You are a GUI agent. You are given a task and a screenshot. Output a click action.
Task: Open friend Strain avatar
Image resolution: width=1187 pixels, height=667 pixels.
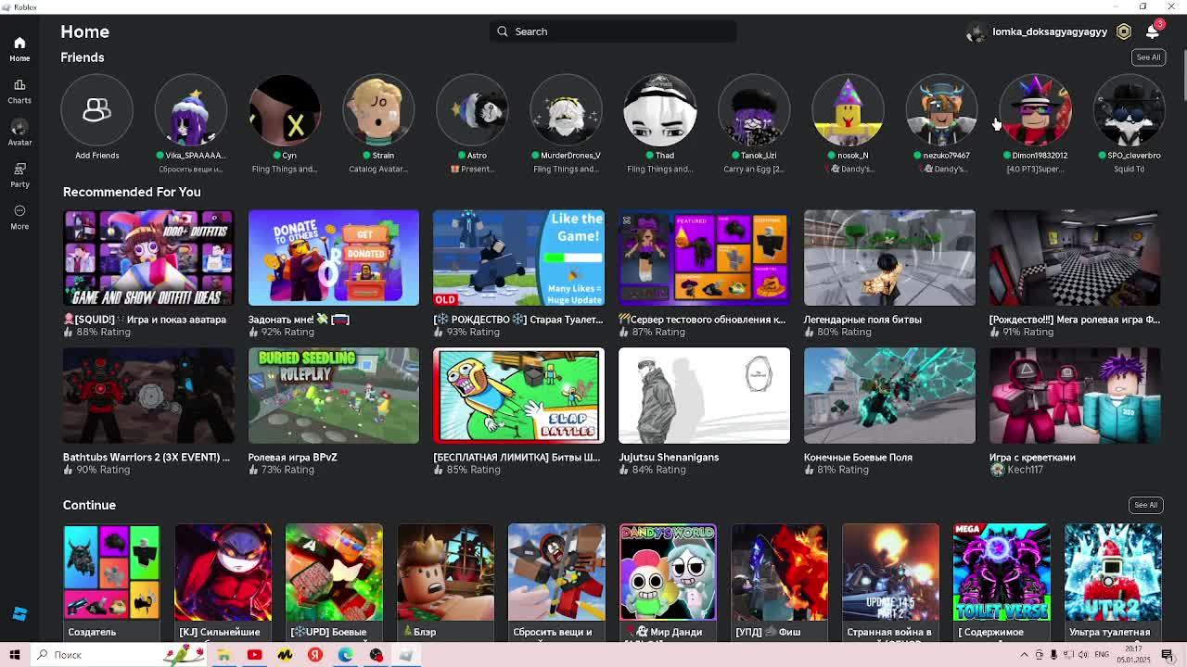(x=378, y=110)
